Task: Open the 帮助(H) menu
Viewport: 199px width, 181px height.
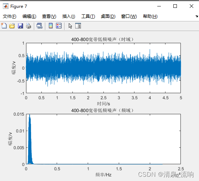Action: coord(150,16)
